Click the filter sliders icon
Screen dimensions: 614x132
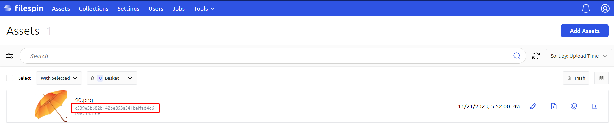point(10,56)
